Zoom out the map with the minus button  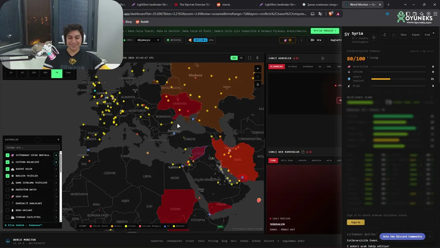258,76
